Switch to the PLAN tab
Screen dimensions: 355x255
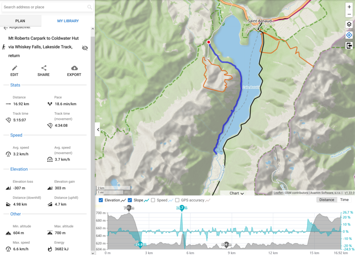click(x=20, y=21)
